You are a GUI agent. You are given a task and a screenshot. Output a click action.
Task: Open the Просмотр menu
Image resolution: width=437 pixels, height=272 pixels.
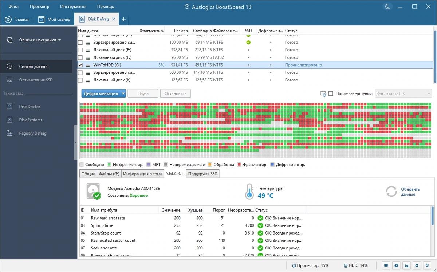point(40,7)
